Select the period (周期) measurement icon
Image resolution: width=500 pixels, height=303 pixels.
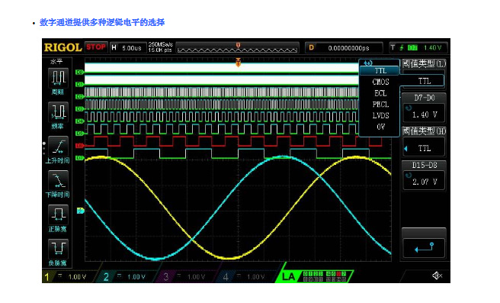(x=58, y=78)
